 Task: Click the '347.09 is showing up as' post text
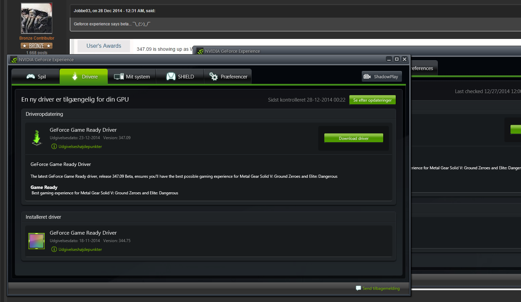click(x=164, y=49)
